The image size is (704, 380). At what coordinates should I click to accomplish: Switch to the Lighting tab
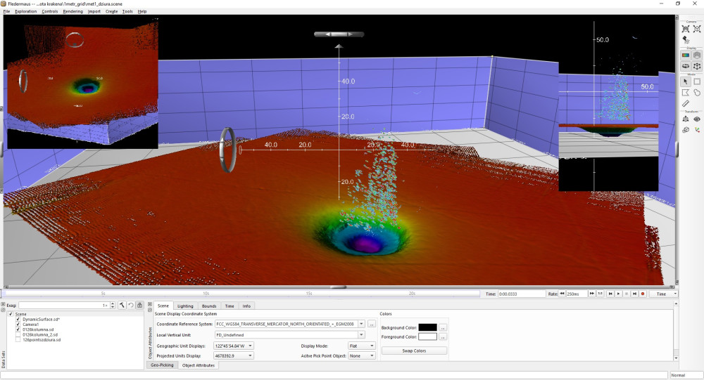coord(185,306)
